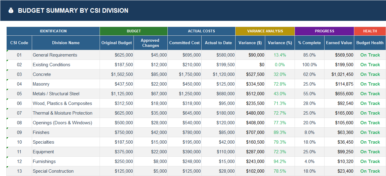Select the Equipment division name cell
Screen dimensions: 386x176
pyautogui.click(x=66, y=152)
